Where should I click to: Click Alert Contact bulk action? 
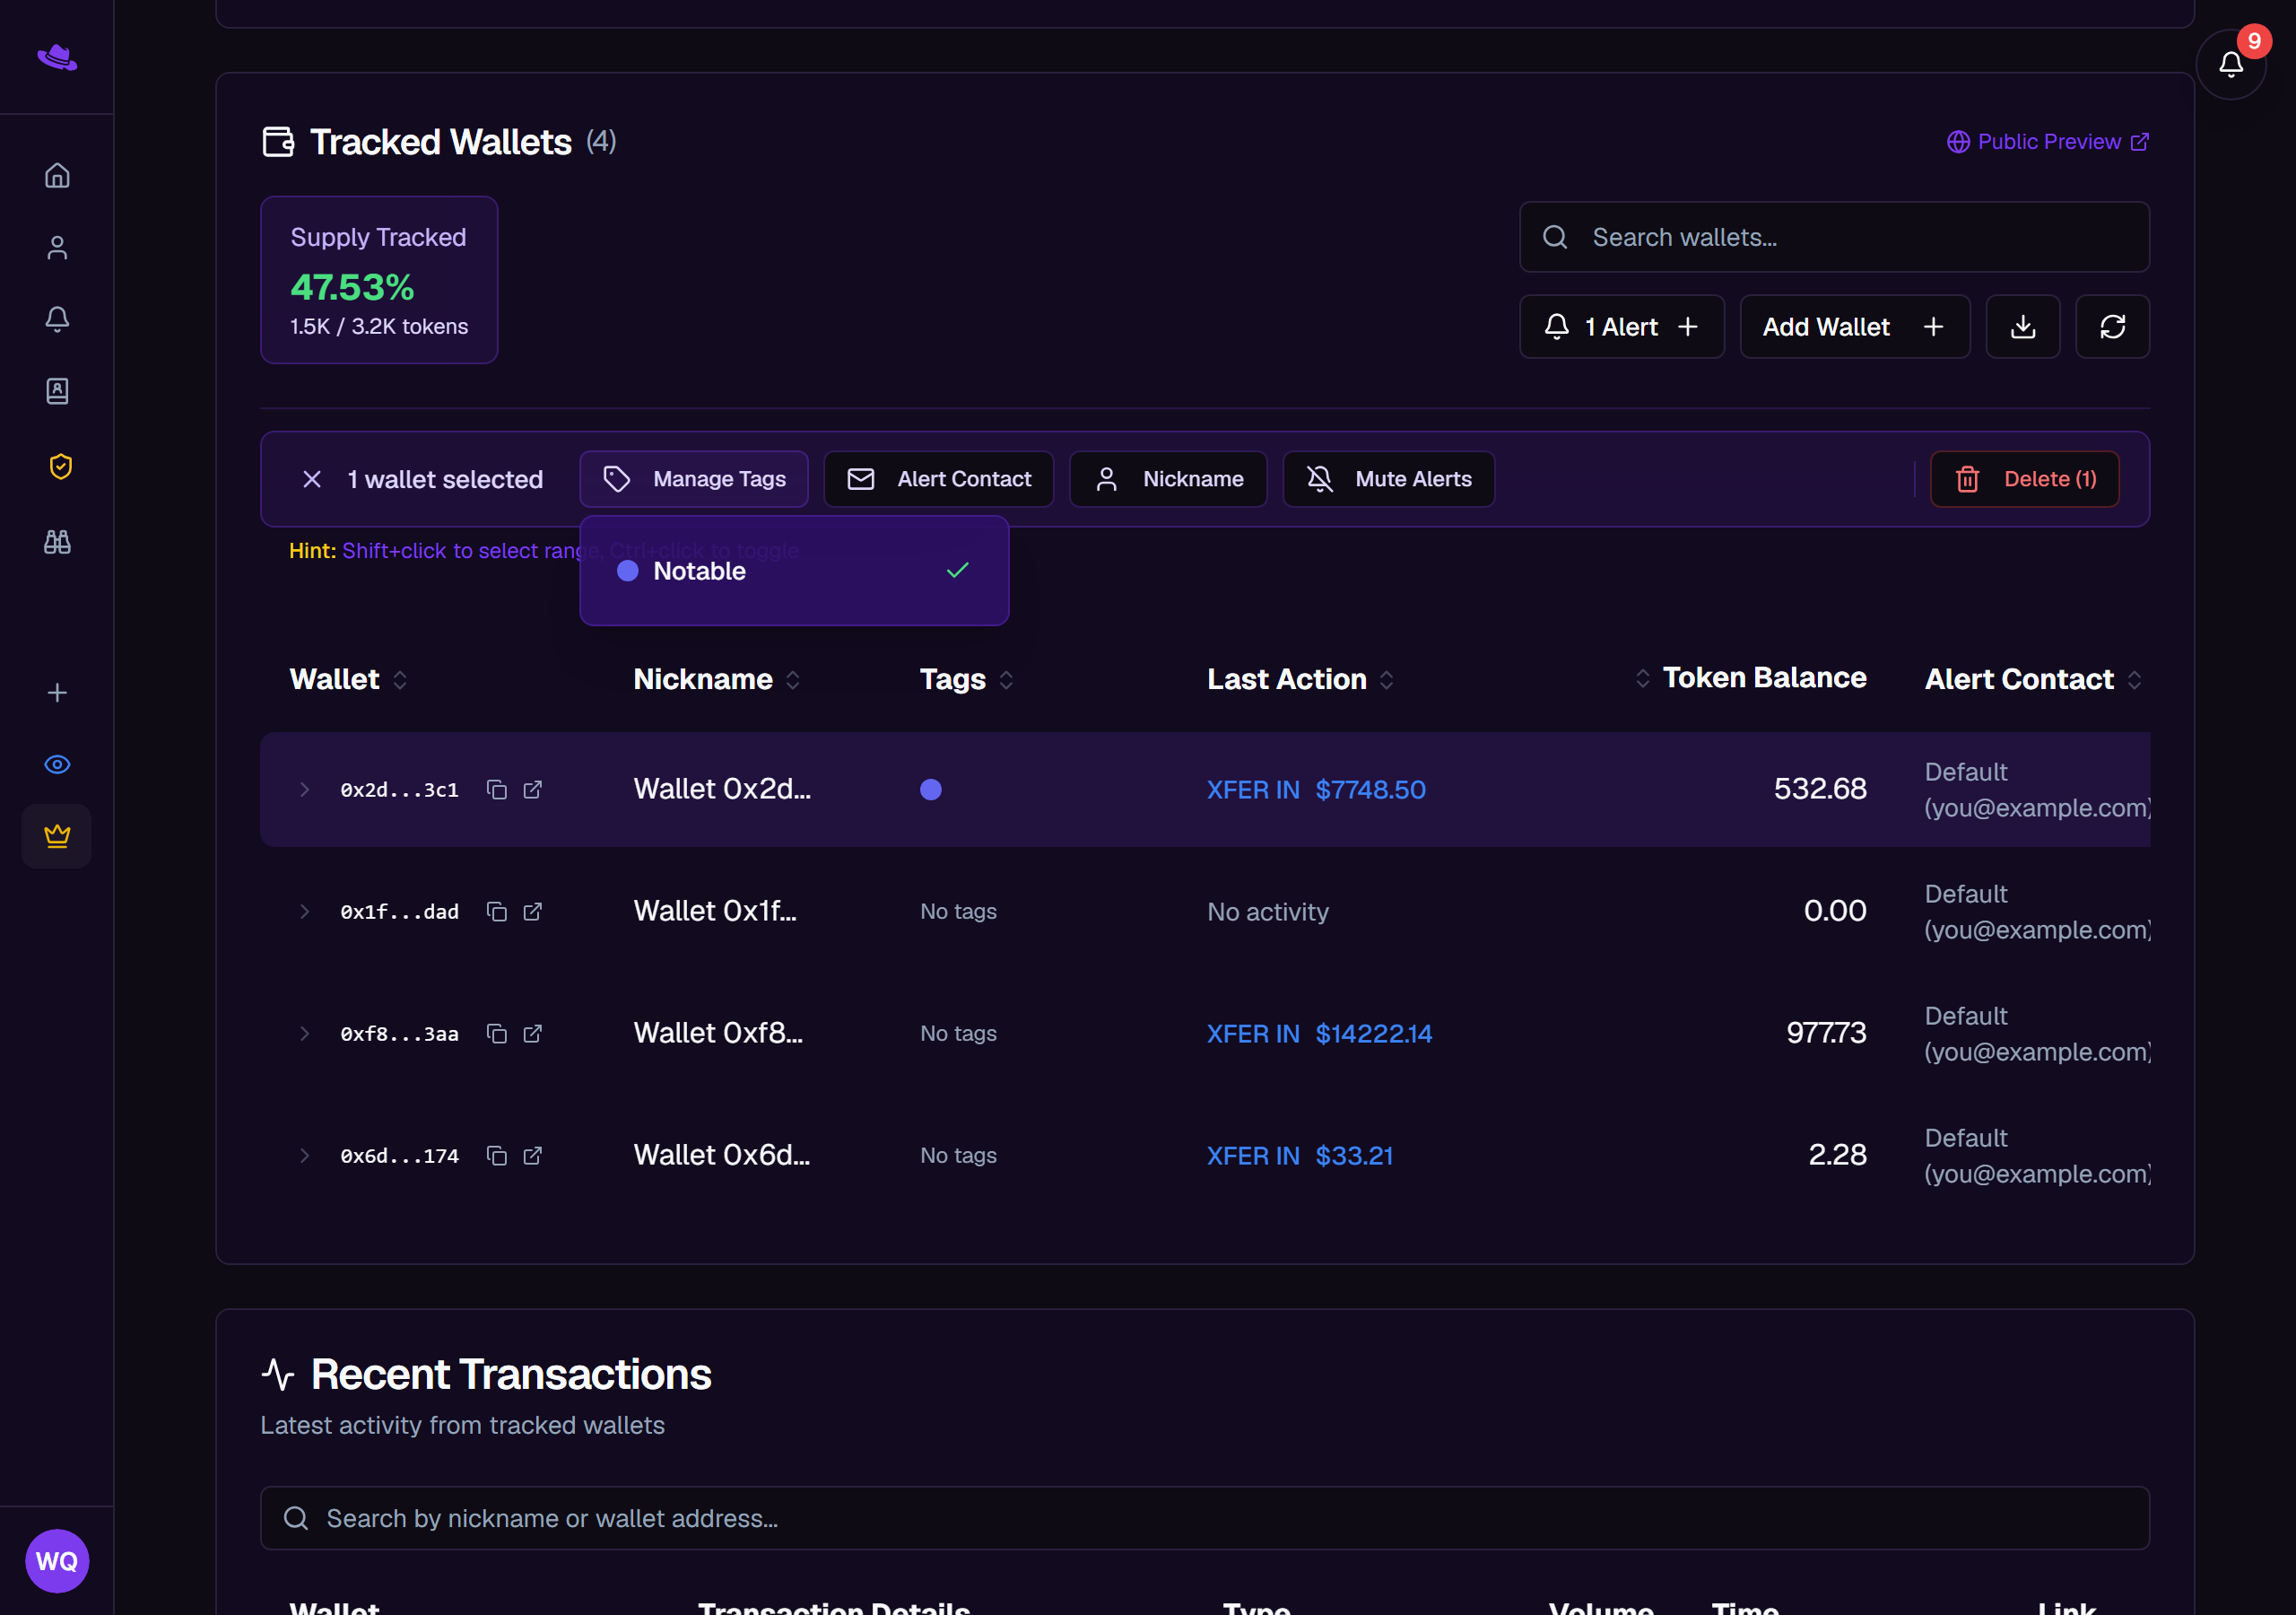coord(938,479)
